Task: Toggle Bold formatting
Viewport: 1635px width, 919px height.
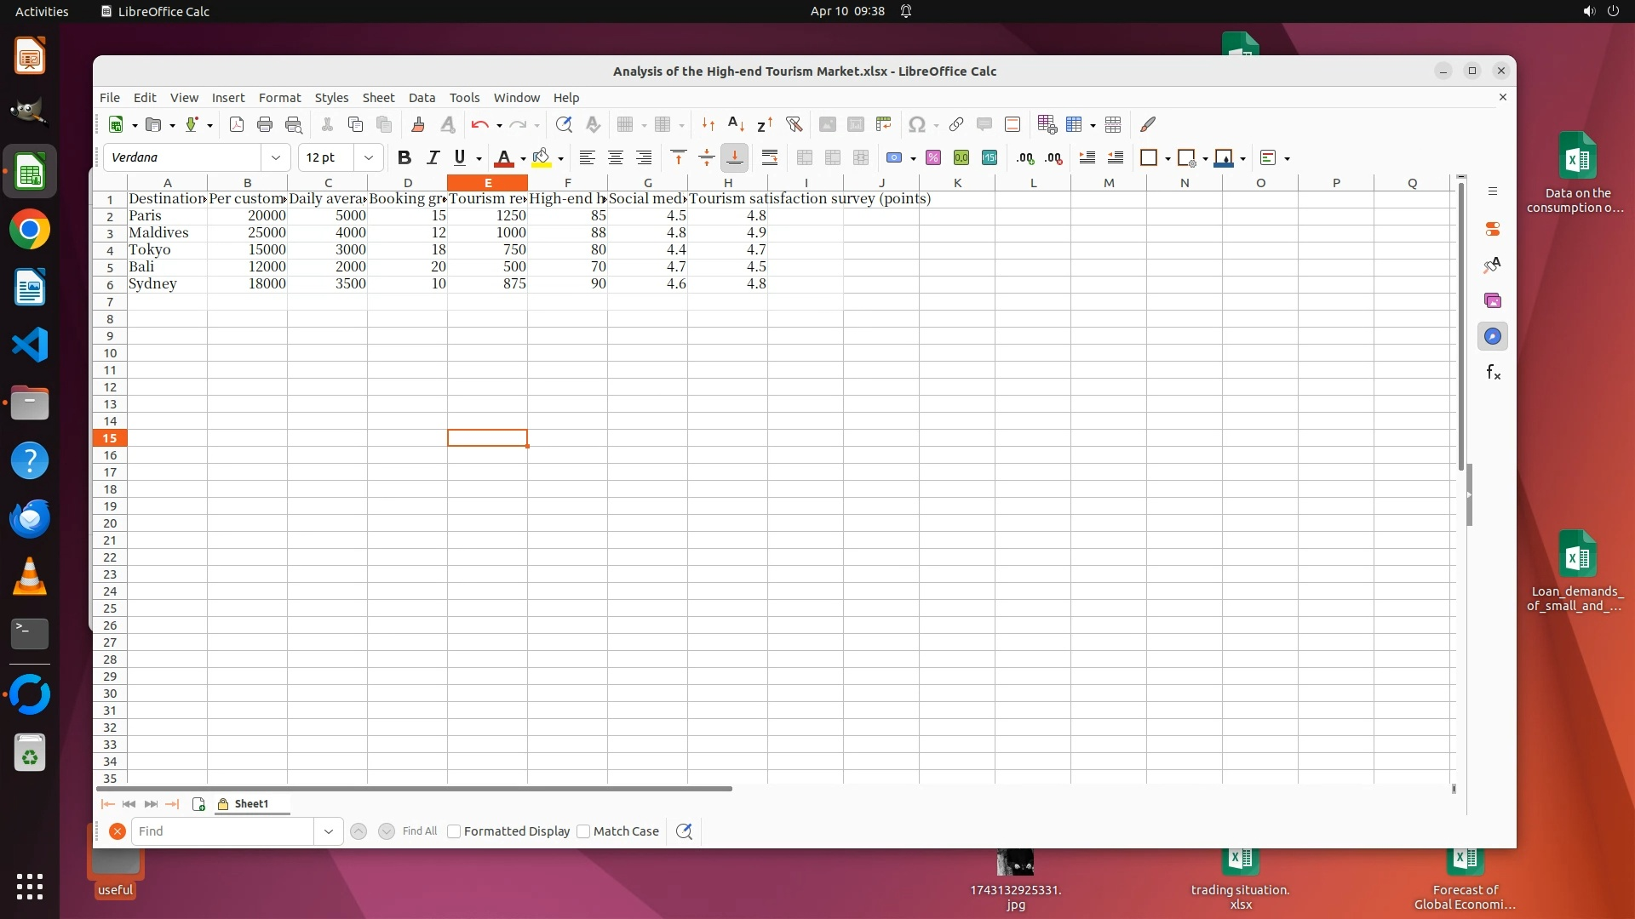Action: click(404, 157)
